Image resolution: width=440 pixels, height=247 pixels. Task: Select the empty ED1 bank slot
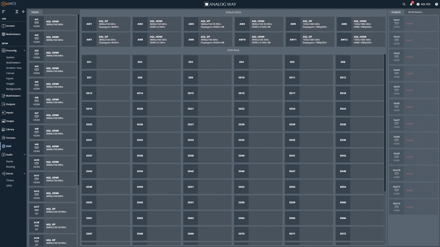(x=106, y=62)
